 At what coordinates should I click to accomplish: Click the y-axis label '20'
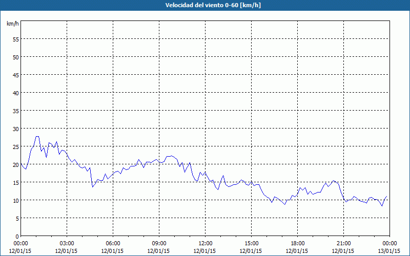pos(16,164)
